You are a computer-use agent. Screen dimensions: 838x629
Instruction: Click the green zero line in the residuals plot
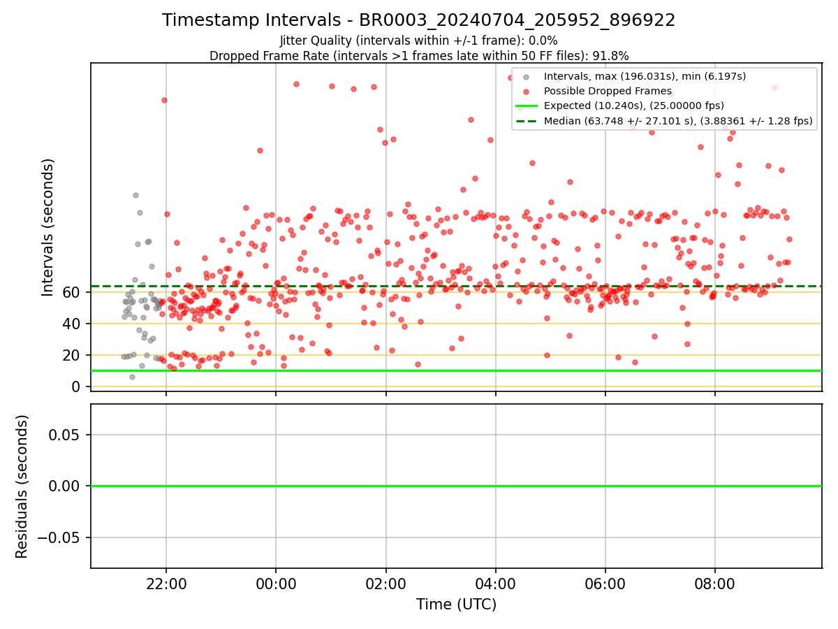456,486
